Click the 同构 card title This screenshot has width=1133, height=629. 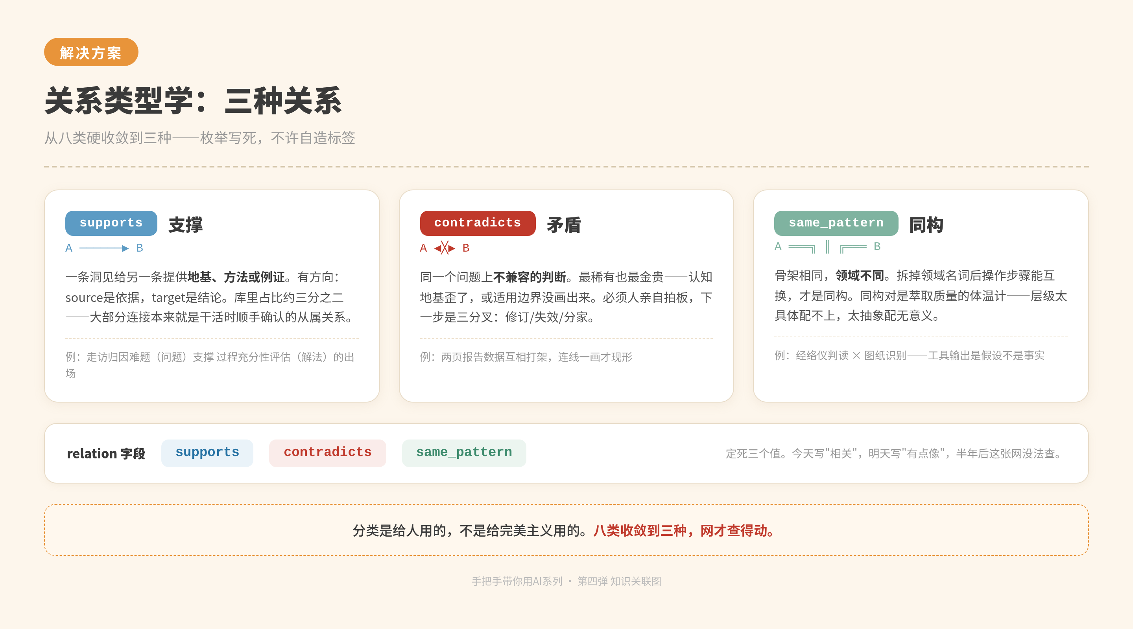(926, 224)
